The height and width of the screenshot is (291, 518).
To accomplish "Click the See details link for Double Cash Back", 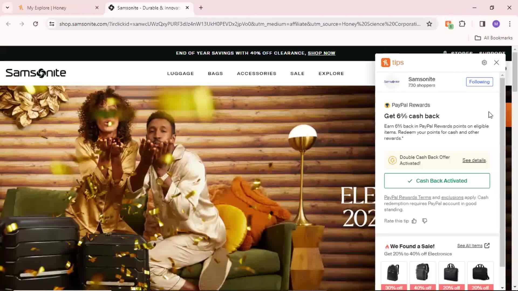I will 474,160.
